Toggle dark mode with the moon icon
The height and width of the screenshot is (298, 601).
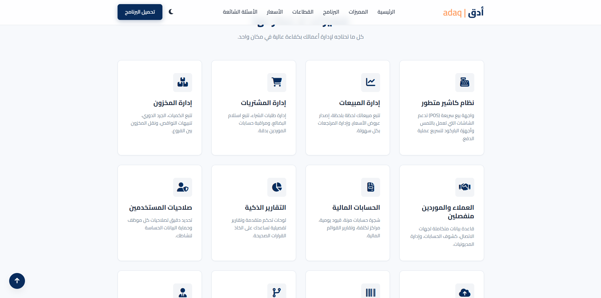point(171,12)
